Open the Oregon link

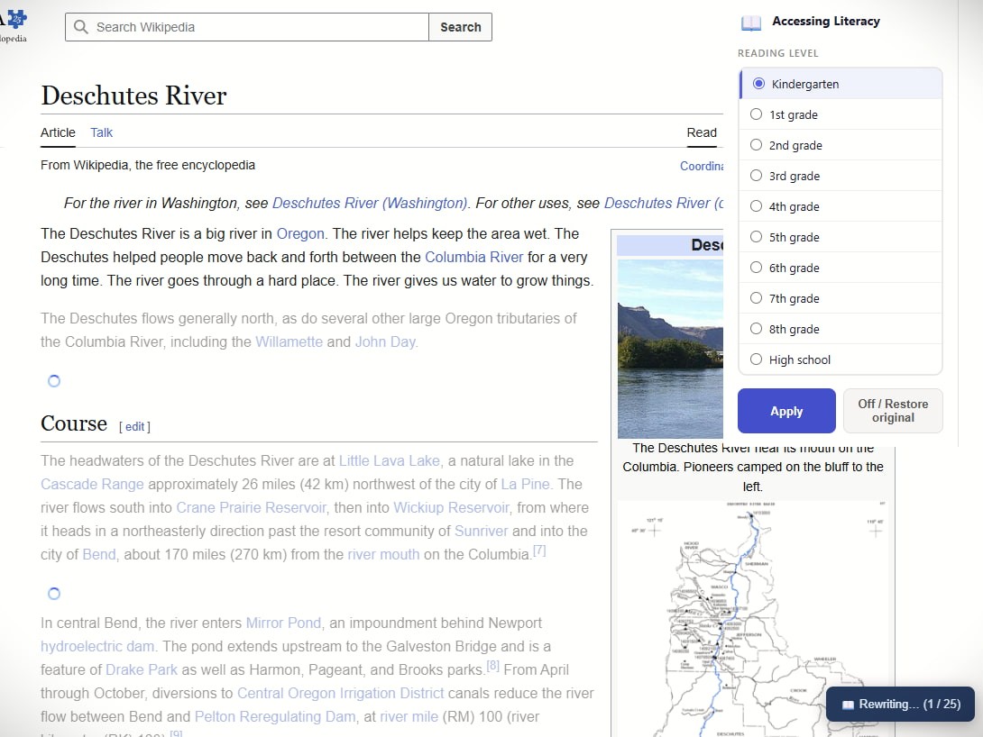[300, 234]
